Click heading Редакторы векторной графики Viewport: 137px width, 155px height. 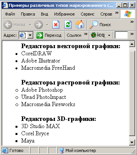(x=71, y=46)
